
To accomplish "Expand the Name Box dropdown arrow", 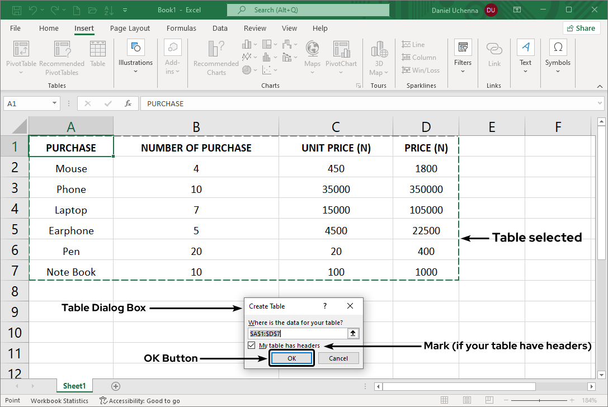I will point(54,103).
